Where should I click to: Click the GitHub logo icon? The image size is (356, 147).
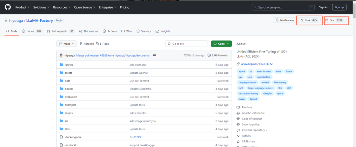pos(8,7)
